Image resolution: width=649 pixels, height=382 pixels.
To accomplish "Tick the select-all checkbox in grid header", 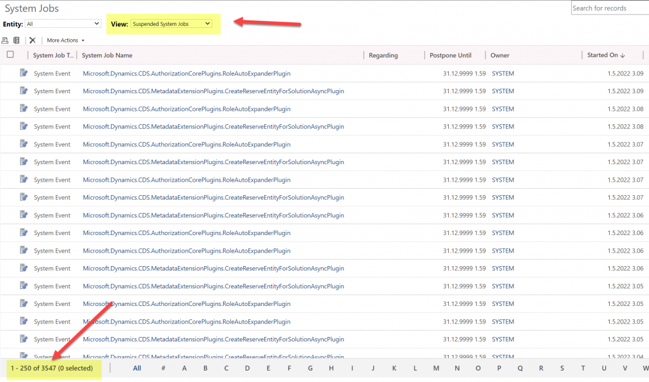I will pyautogui.click(x=10, y=54).
